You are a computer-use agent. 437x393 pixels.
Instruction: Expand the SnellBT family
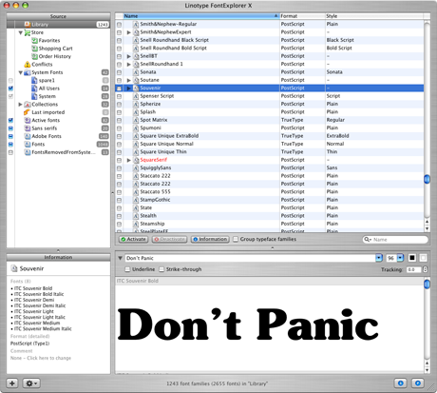(x=129, y=56)
